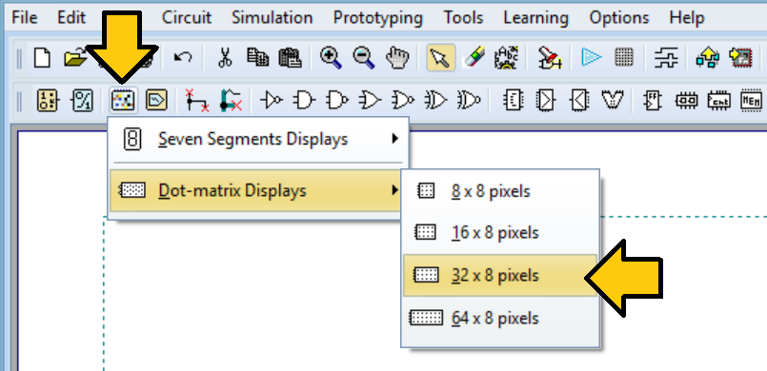This screenshot has width=767, height=371.
Task: Stop simulation with the gray grid square
Action: pyautogui.click(x=624, y=58)
